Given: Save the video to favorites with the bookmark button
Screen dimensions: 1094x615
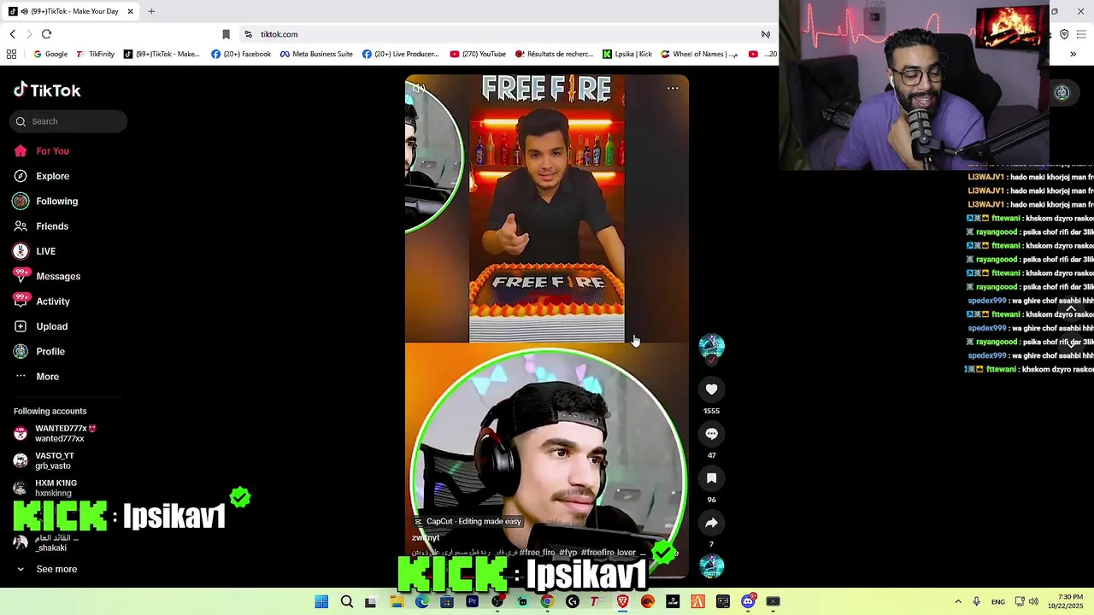Looking at the screenshot, I should coord(711,478).
